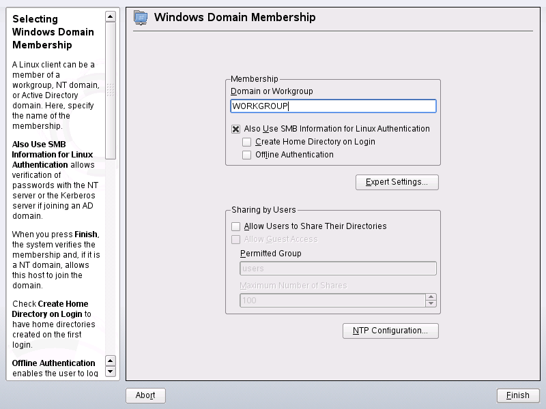546x409 pixels.
Task: Click the Maximum Number of Shares field
Action: [x=332, y=301]
